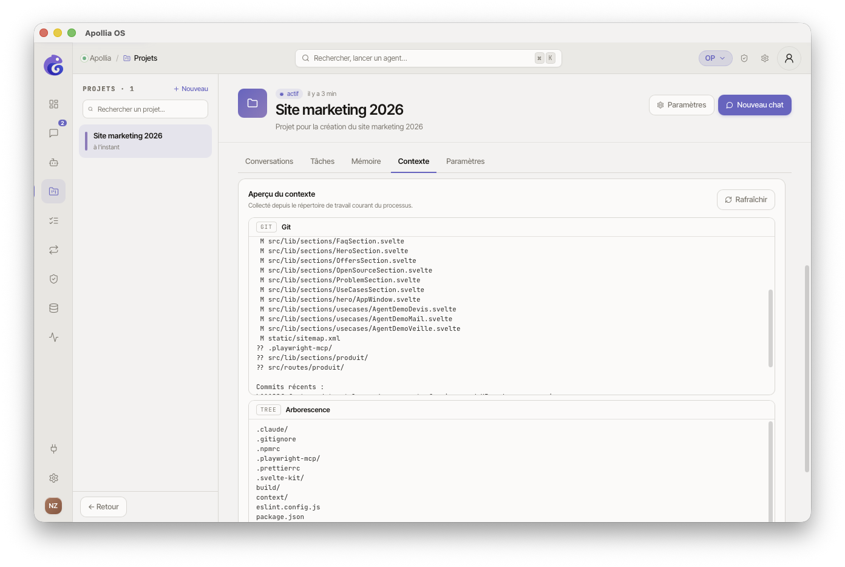Open the agents robot icon in sidebar
Image resolution: width=845 pixels, height=567 pixels.
(53, 162)
